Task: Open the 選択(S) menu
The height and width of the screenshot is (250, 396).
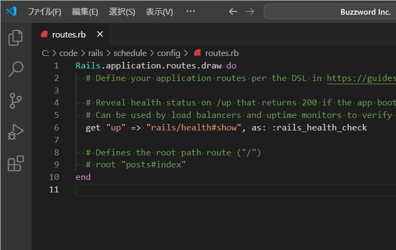Action: point(122,11)
